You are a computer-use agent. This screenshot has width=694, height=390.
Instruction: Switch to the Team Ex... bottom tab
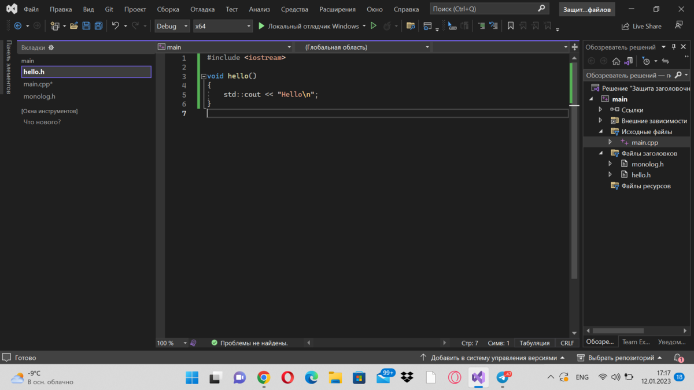click(636, 342)
